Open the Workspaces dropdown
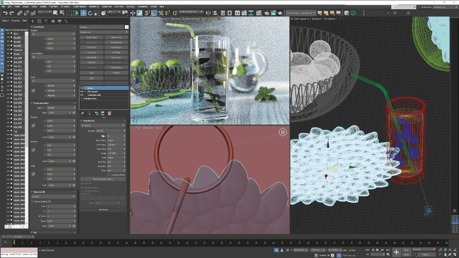Viewport: 459px width, 258px height. click(445, 7)
